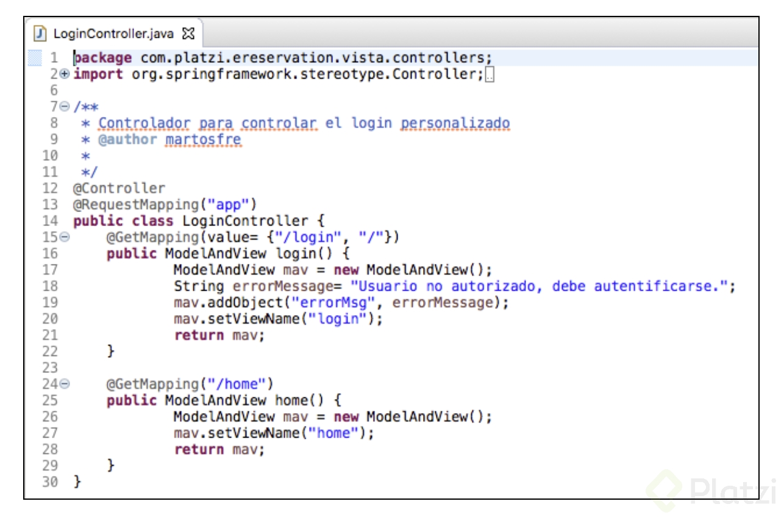Screen dimensions: 784x518
Task: Click line number 30 in the gutter
Action: point(50,483)
